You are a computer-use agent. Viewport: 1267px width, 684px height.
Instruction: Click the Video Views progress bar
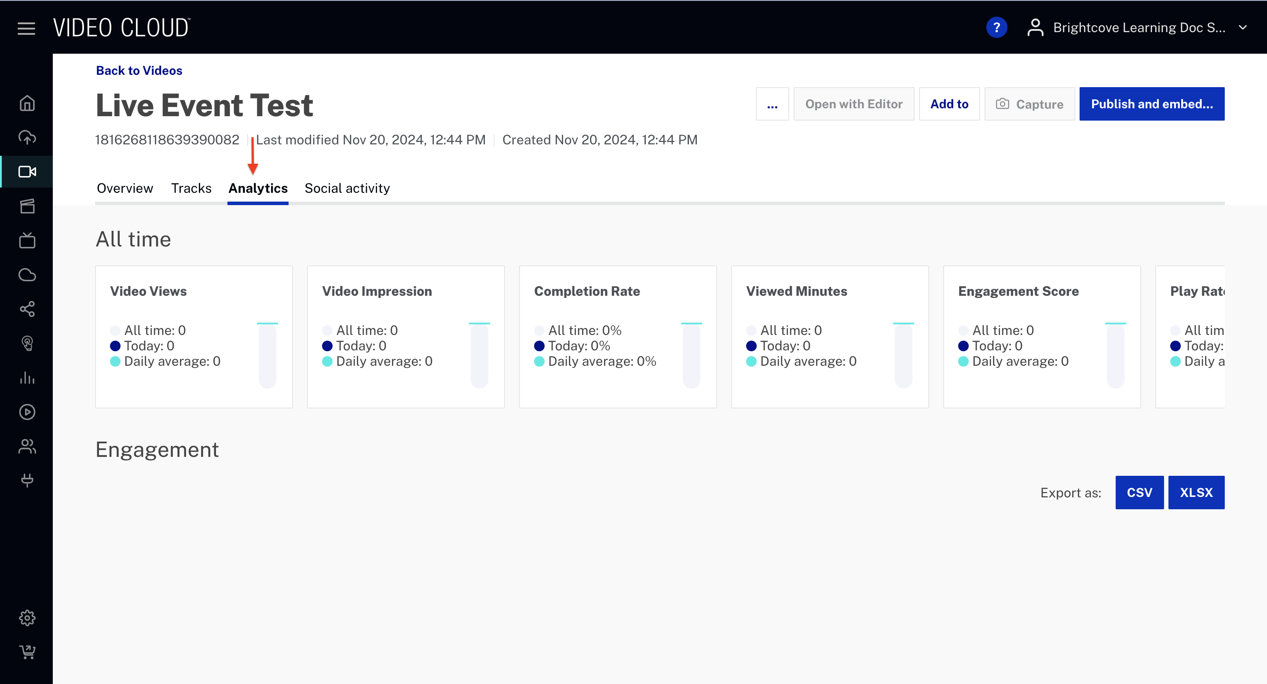pos(267,356)
